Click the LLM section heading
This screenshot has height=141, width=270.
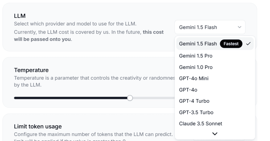20,16
